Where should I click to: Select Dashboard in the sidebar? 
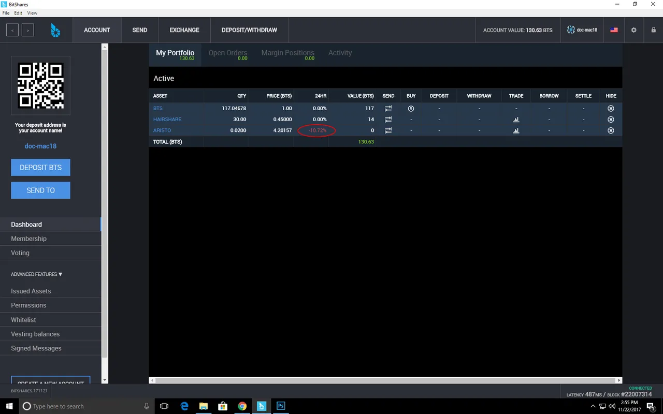coord(50,224)
